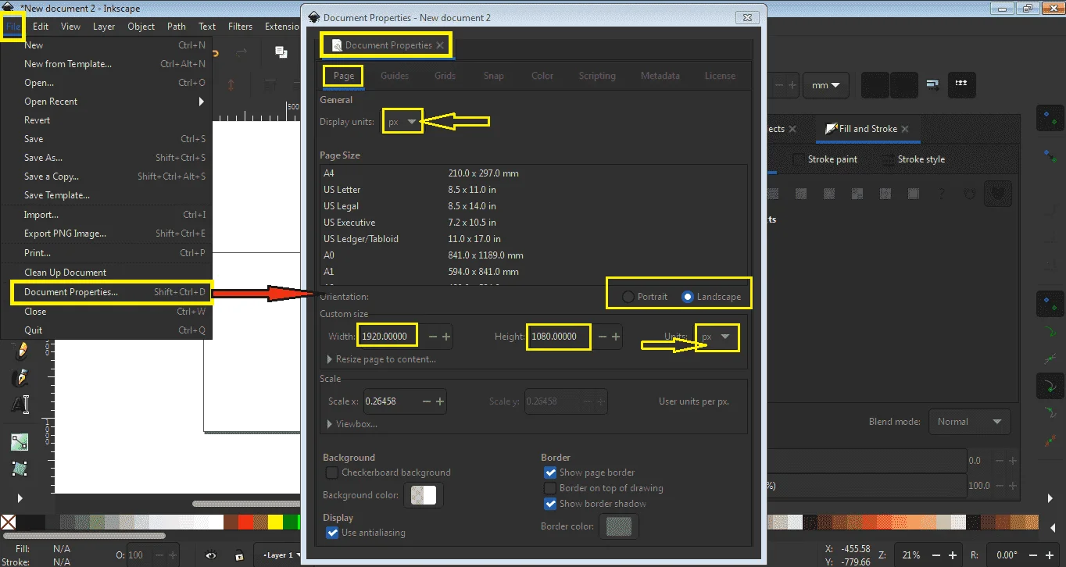Open the mm units dropdown in toolbar
Viewport: 1066px width, 567px height.
[828, 85]
